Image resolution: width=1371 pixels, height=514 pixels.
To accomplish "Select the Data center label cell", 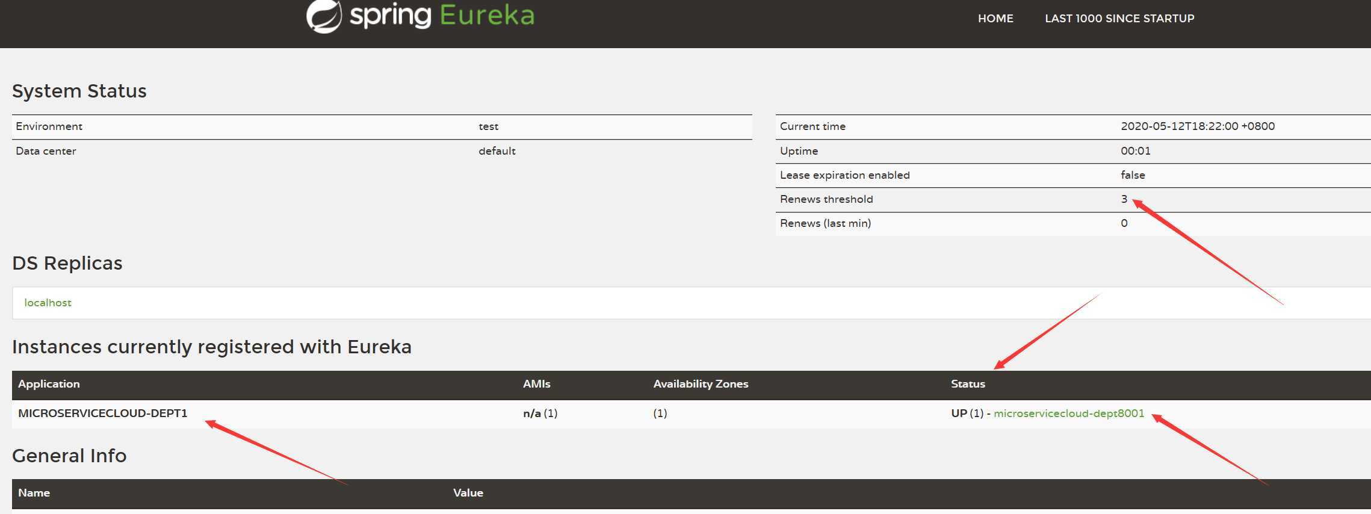I will (x=46, y=151).
